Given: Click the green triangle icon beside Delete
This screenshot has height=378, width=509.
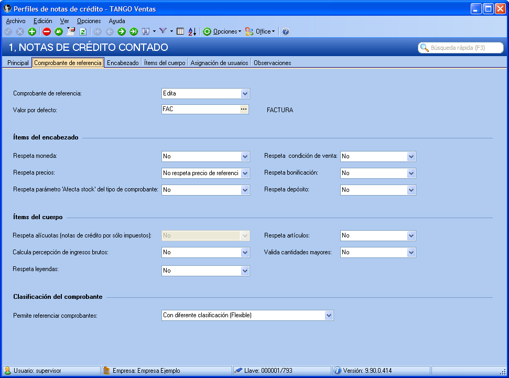Looking at the screenshot, I should point(59,31).
